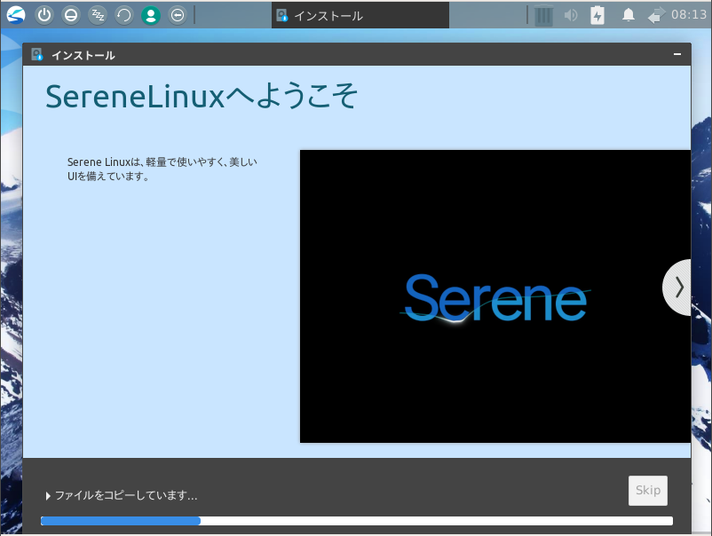Click the power shutdown icon in panel

(x=44, y=15)
